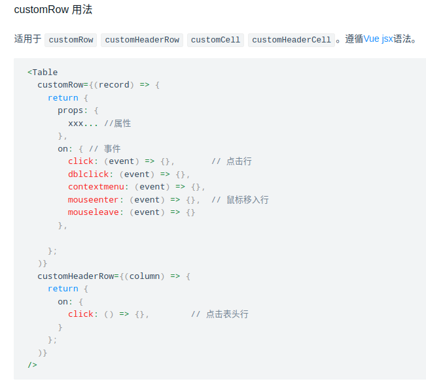Screen dimensions: 426x392
Task: Select the customCell inline code tag
Action: [215, 40]
